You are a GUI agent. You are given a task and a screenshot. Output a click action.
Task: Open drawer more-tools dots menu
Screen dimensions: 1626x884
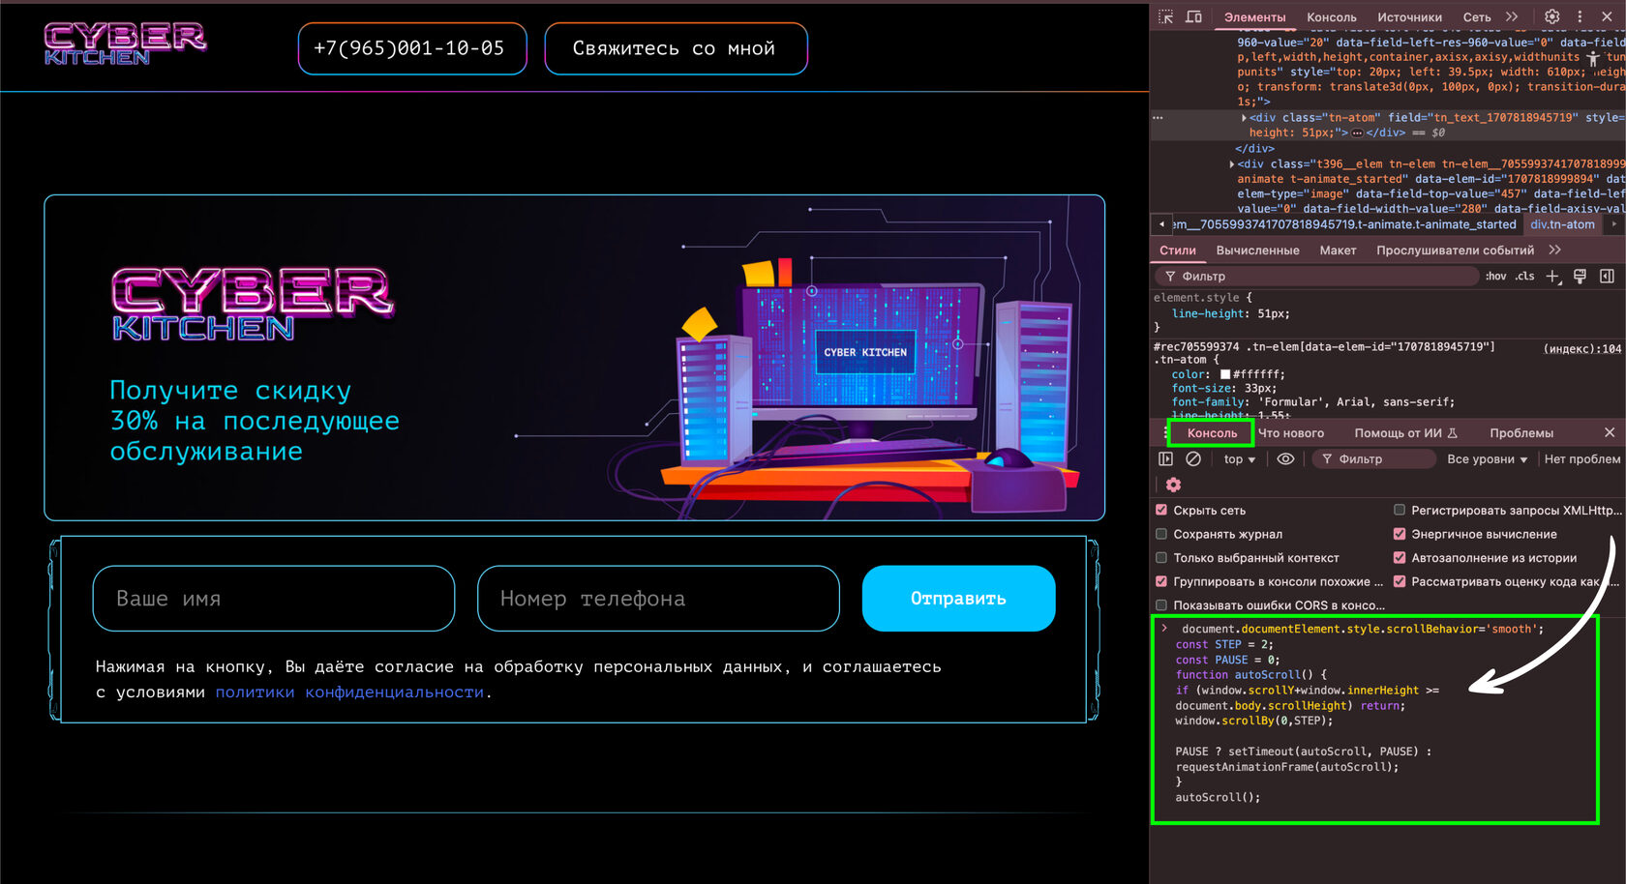click(1166, 432)
